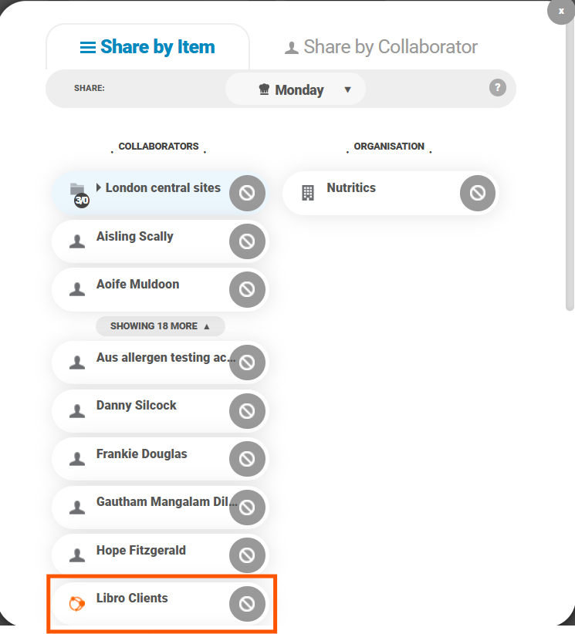Select the Aus allergen testing collaborator
Screen dimensions: 575x634
click(166, 358)
